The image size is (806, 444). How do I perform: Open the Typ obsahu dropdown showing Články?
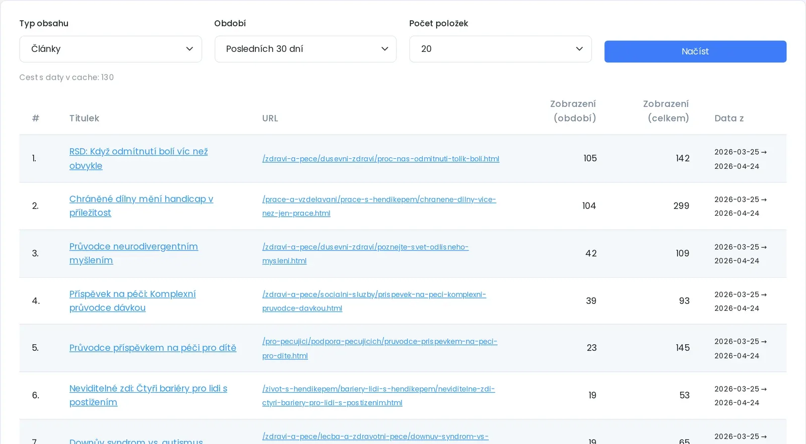[110, 49]
